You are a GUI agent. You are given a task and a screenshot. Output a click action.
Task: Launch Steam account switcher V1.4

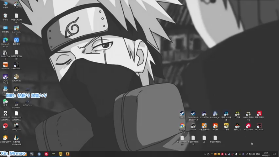click(x=193, y=116)
